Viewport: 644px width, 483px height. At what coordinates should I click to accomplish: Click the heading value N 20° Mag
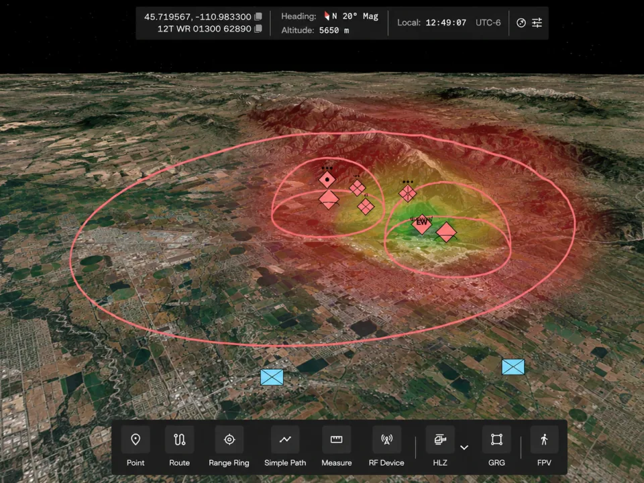[355, 16]
